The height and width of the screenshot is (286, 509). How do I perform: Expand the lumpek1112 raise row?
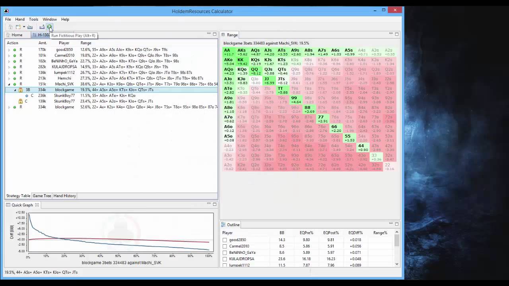click(9, 73)
